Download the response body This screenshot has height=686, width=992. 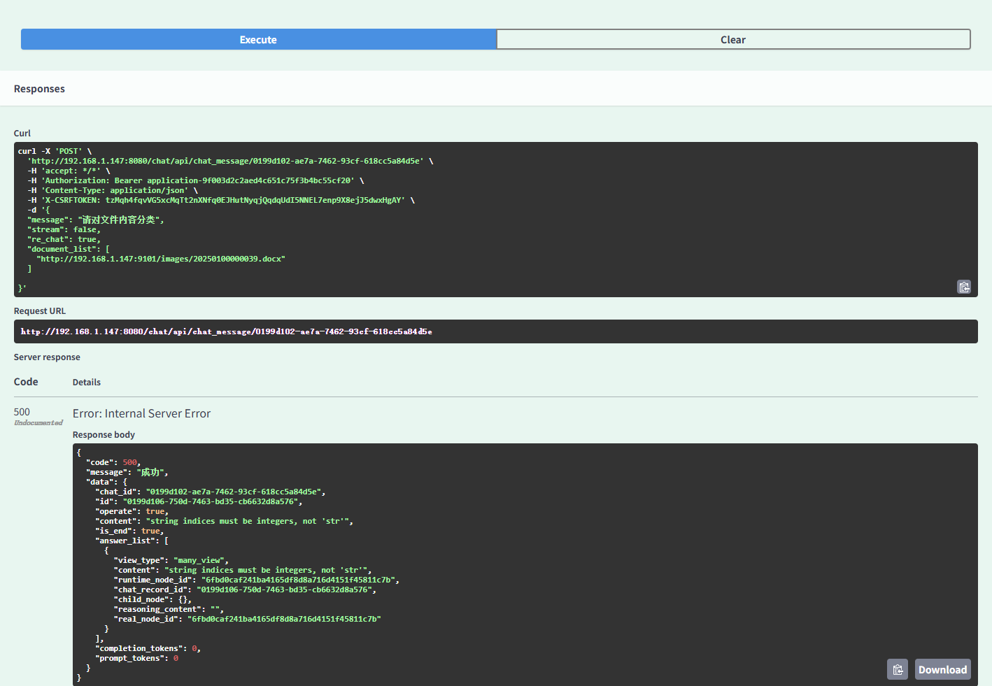pyautogui.click(x=942, y=669)
